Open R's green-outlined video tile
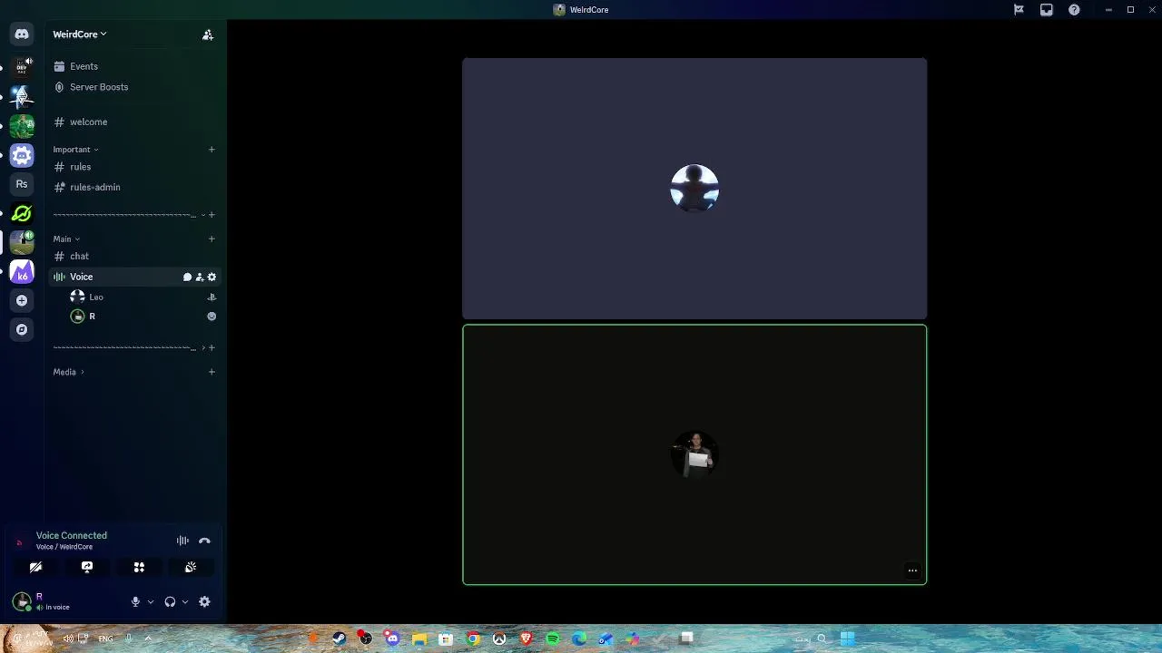Image resolution: width=1162 pixels, height=653 pixels. 694,454
